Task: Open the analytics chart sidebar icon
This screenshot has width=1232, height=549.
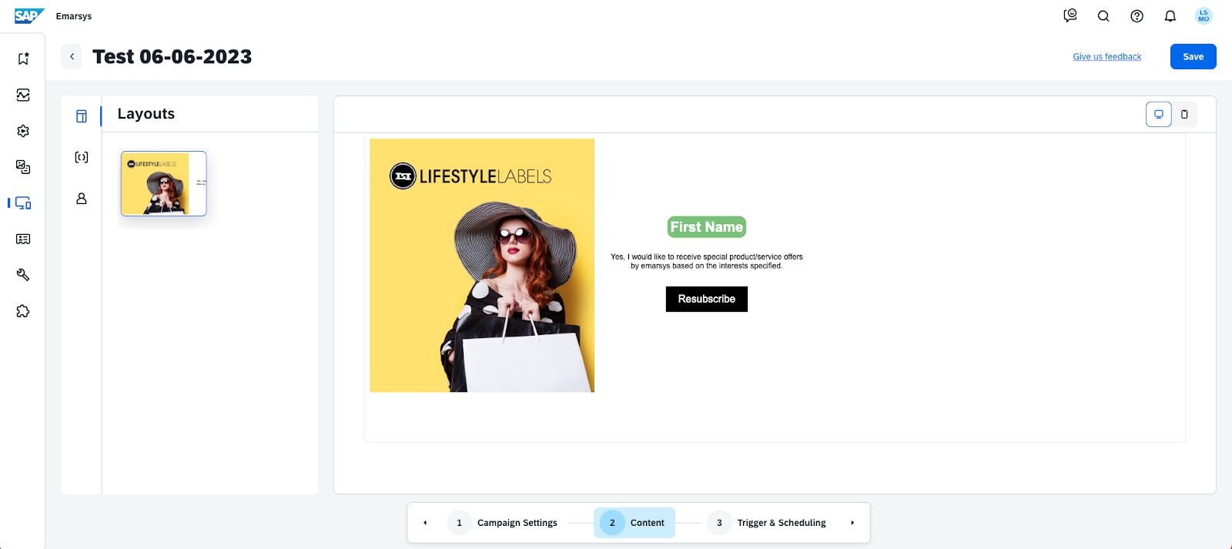Action: pyautogui.click(x=23, y=95)
